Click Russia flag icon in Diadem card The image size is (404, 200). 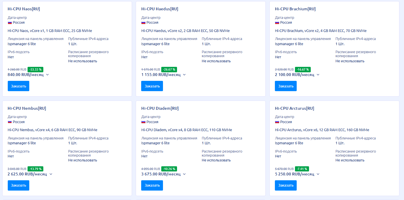click(x=143, y=122)
